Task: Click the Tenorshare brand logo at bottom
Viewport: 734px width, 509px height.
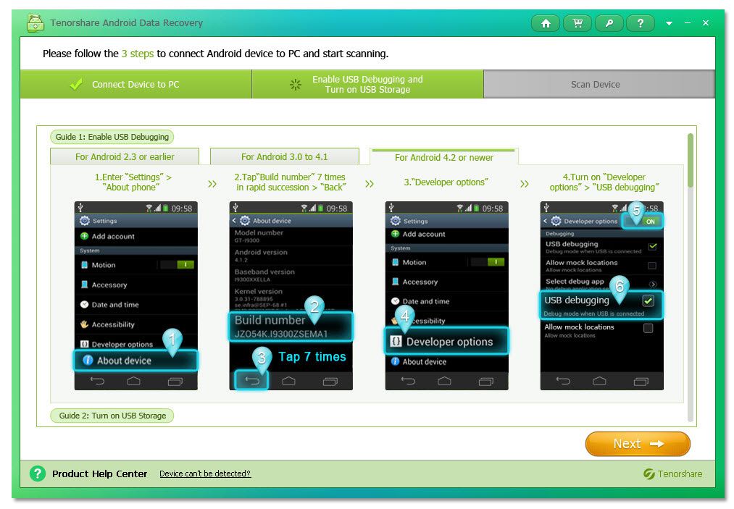Action: [x=672, y=474]
